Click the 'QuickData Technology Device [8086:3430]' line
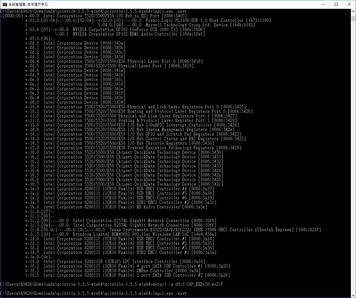Screen dimensions: 356x298 tap(124, 152)
